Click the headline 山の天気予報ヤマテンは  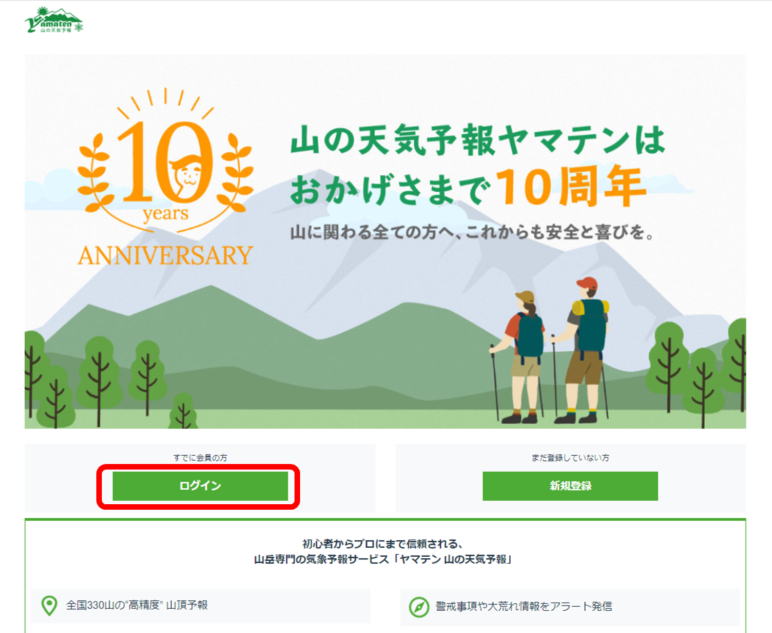[477, 141]
